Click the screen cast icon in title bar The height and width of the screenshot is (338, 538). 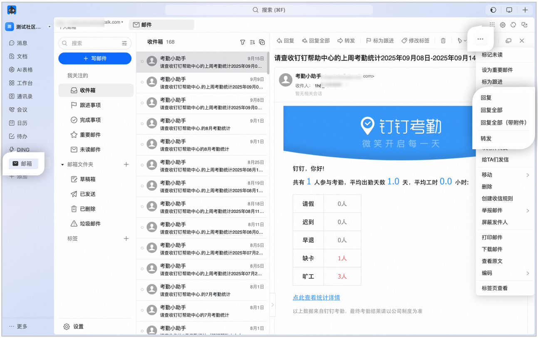509,10
